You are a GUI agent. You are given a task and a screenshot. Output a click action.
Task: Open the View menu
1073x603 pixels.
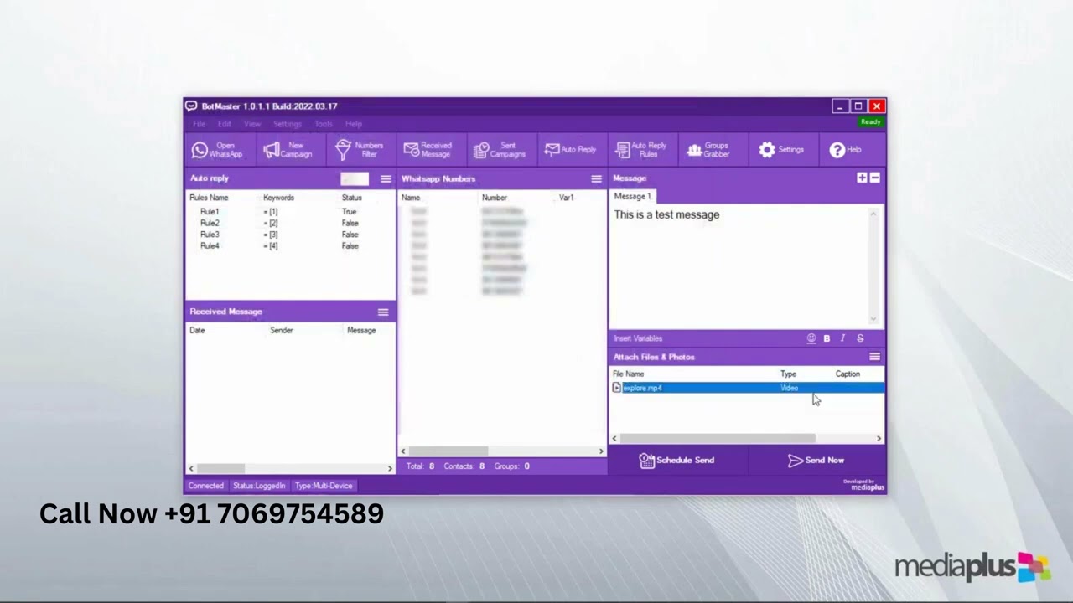[252, 124]
